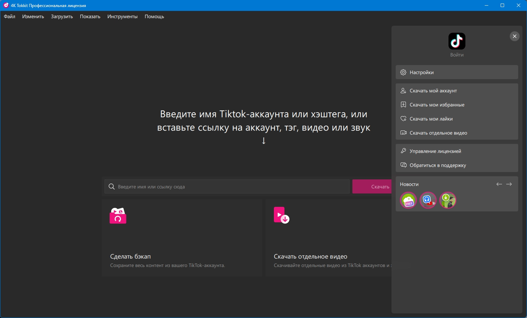Maximize the 4K Tokkit window
527x318 pixels.
502,5
